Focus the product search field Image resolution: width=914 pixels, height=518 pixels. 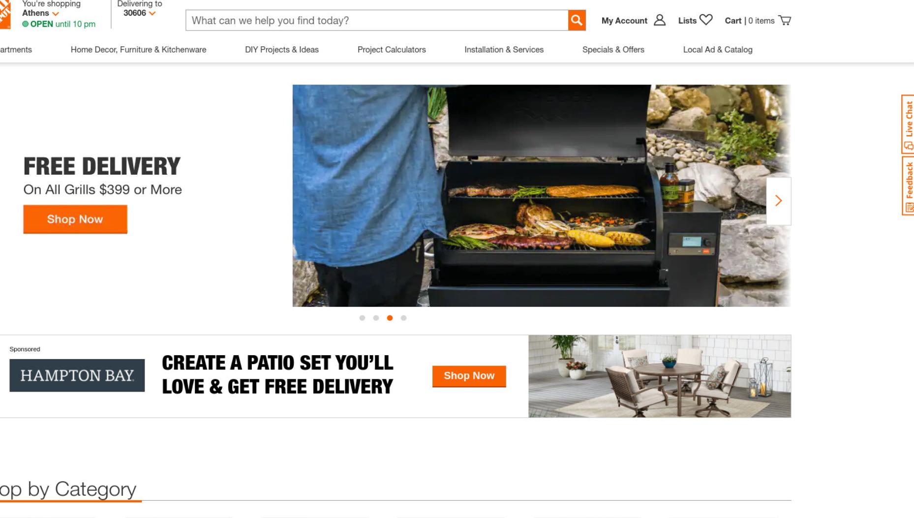click(x=377, y=20)
